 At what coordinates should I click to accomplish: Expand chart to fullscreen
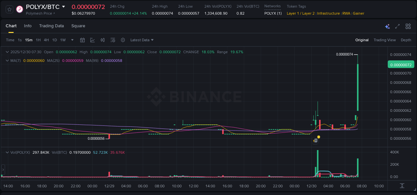[x=397, y=26]
